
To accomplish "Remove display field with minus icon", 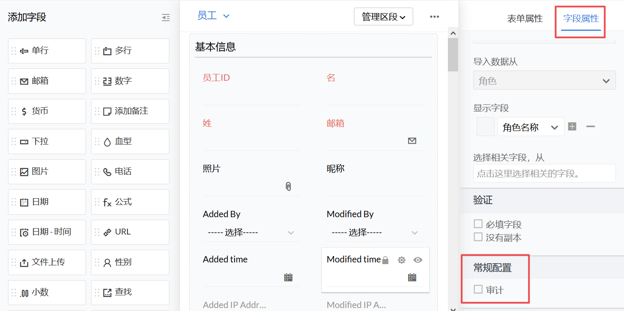I will (x=591, y=126).
